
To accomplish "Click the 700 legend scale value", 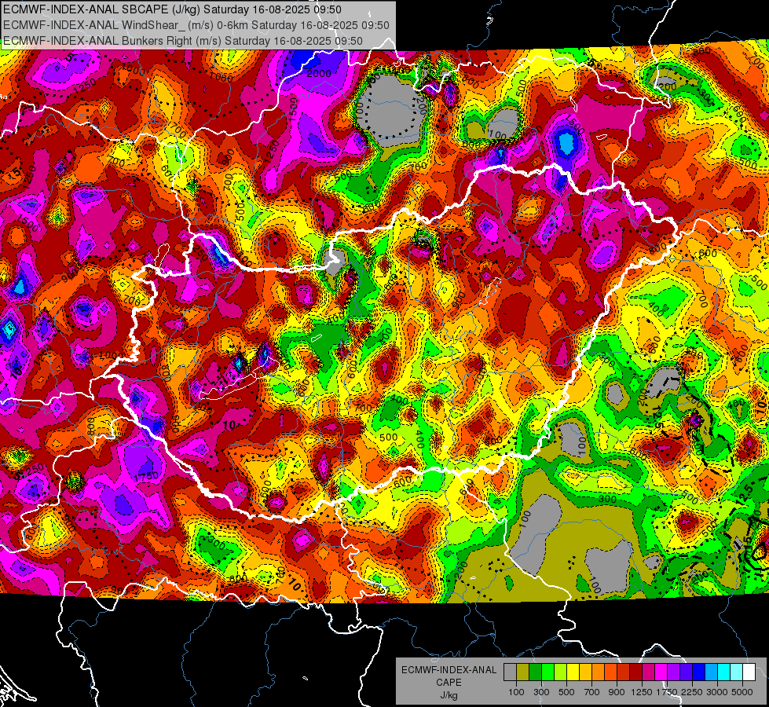I will tap(592, 692).
